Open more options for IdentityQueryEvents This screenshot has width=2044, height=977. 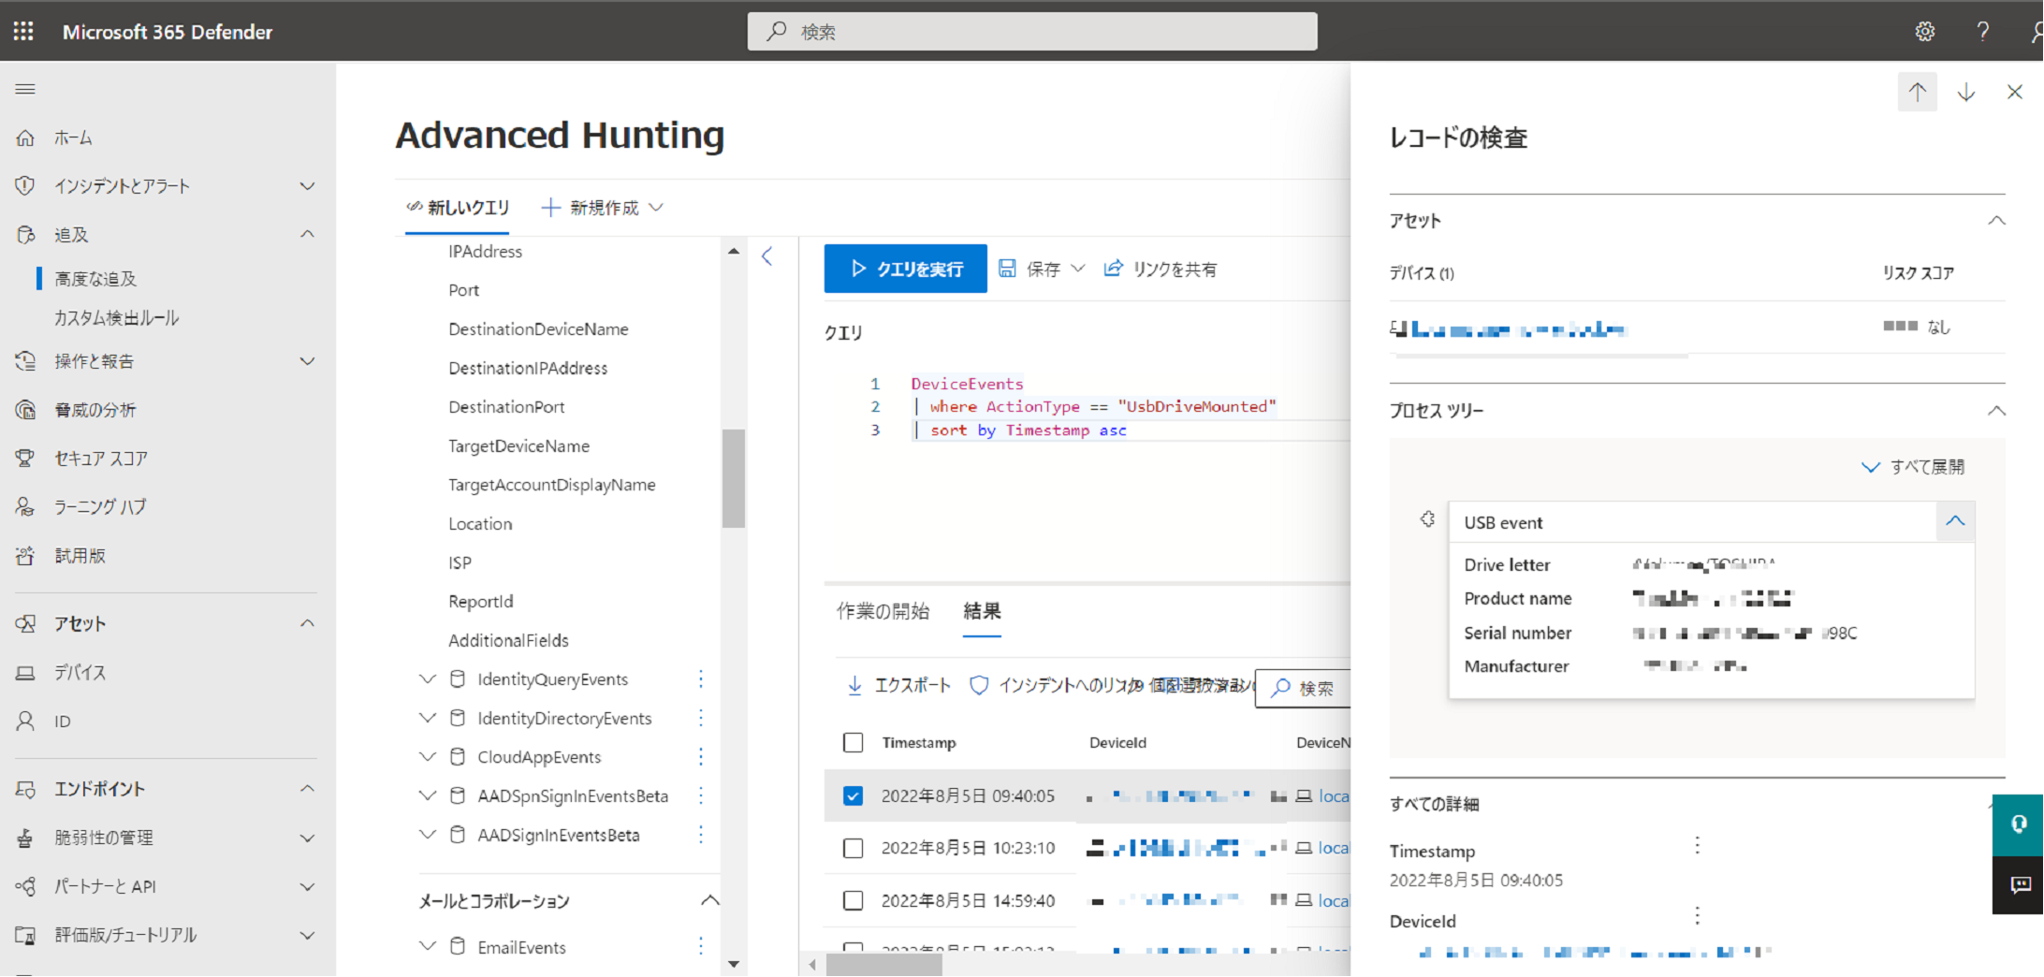pyautogui.click(x=700, y=678)
